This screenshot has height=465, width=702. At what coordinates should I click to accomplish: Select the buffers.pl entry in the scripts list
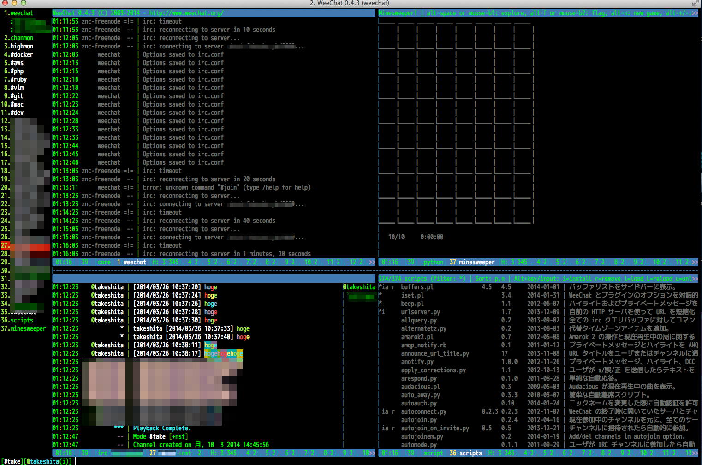point(417,286)
